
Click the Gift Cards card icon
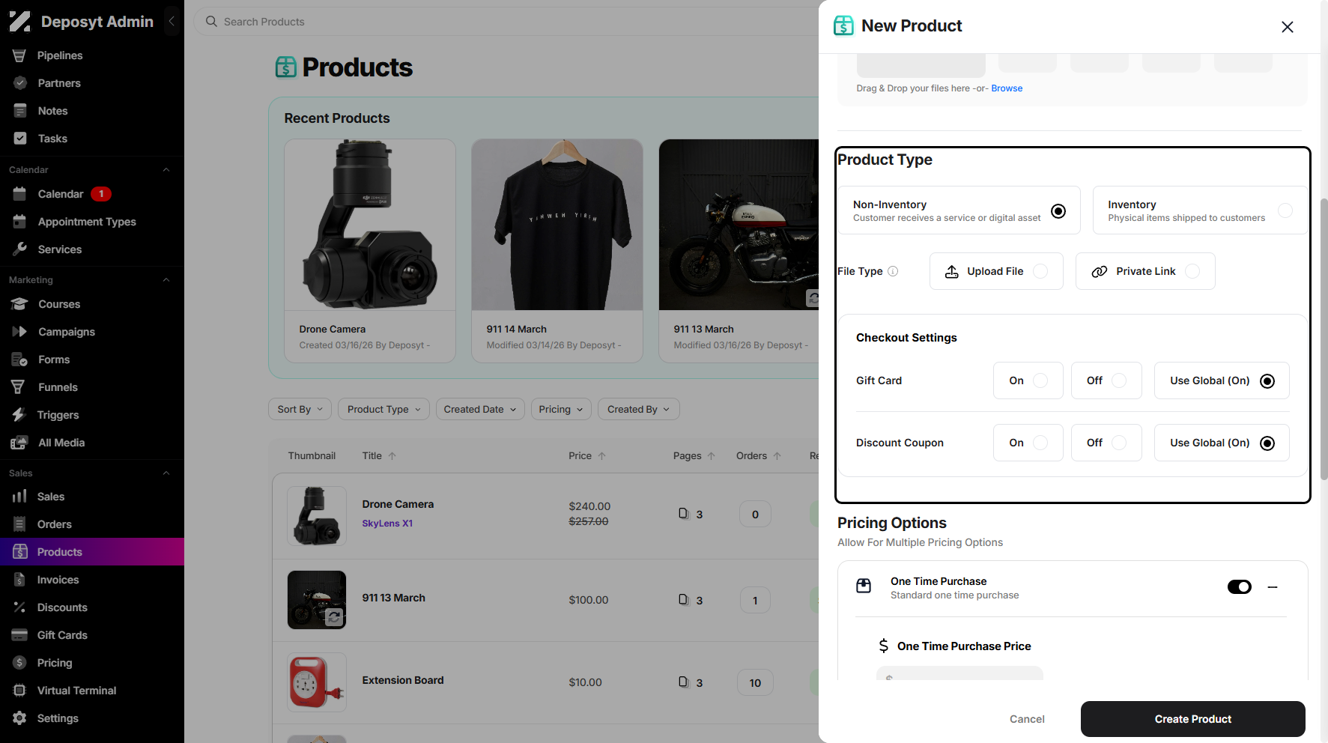click(19, 635)
